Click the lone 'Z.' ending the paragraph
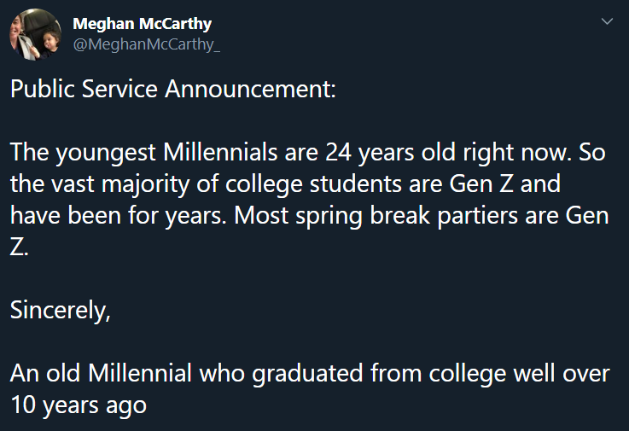The image size is (629, 431). point(19,247)
